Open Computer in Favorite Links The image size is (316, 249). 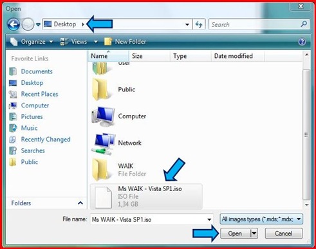35,106
